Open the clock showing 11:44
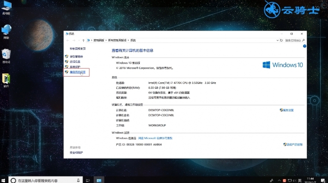This screenshot has height=183, width=328. [x=310, y=180]
